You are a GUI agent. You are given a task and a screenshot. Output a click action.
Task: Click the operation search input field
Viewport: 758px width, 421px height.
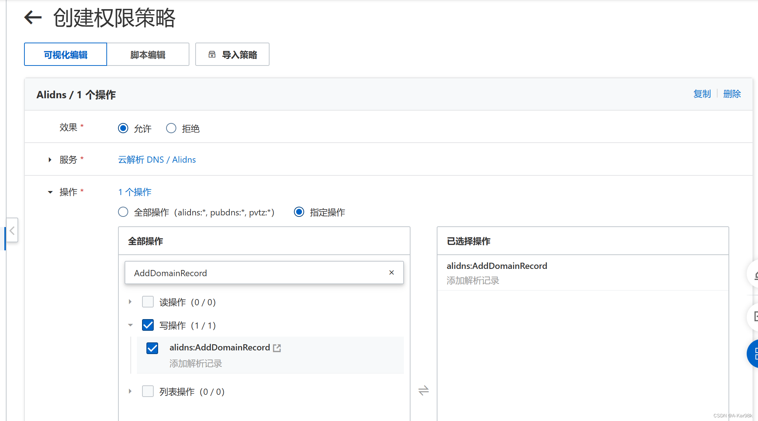tap(255, 273)
